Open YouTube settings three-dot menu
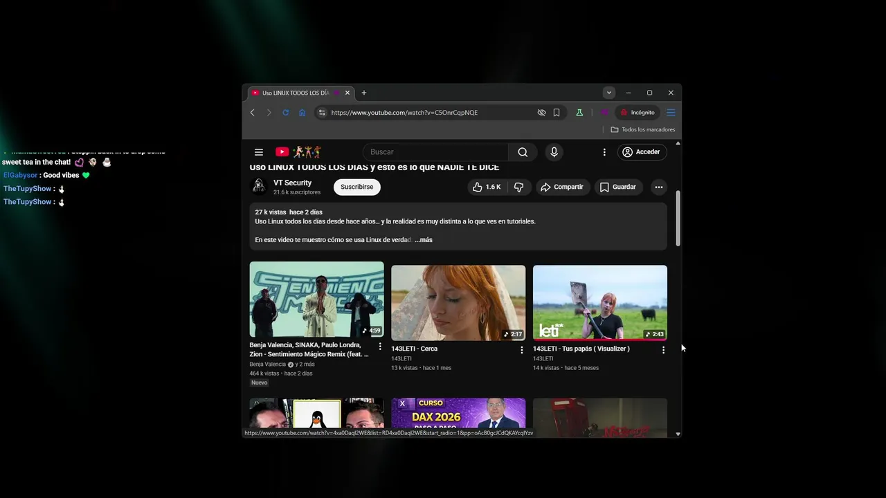 604,152
